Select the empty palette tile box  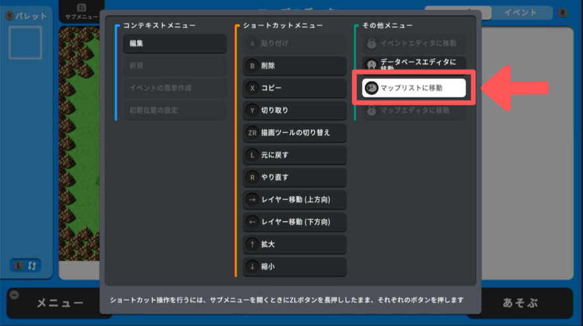tap(25, 43)
